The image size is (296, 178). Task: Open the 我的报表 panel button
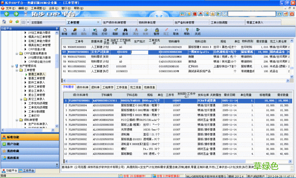(x=14, y=158)
